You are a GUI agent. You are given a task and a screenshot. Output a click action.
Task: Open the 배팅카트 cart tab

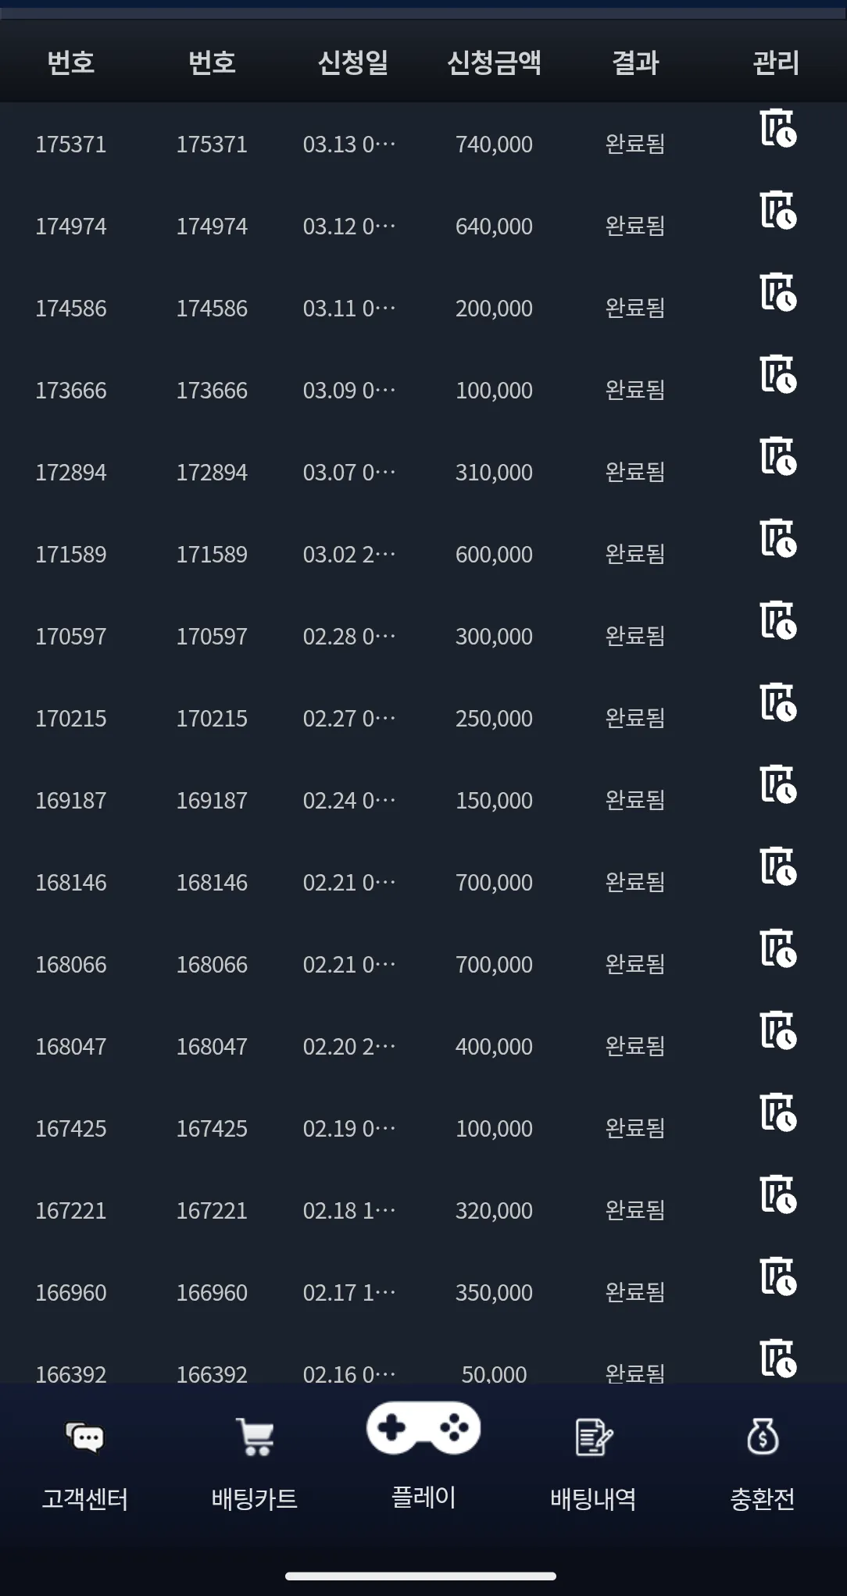254,1466
